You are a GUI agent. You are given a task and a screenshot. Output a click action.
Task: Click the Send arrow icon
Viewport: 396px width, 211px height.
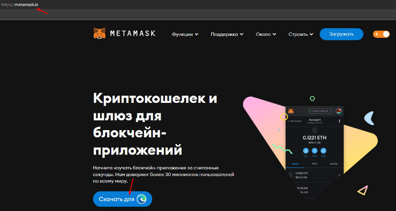pos(314,151)
